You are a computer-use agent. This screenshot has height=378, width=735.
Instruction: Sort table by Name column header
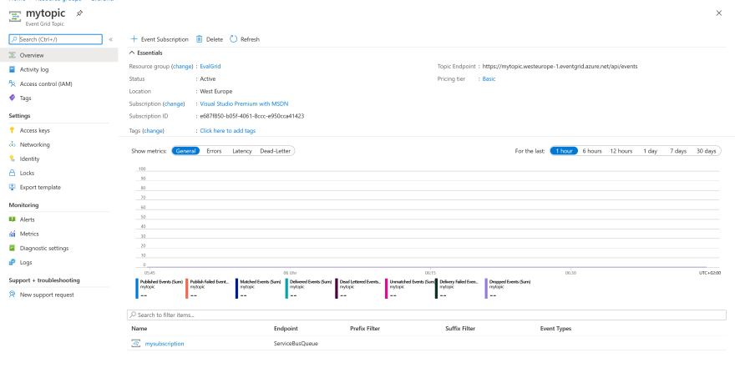coord(139,328)
